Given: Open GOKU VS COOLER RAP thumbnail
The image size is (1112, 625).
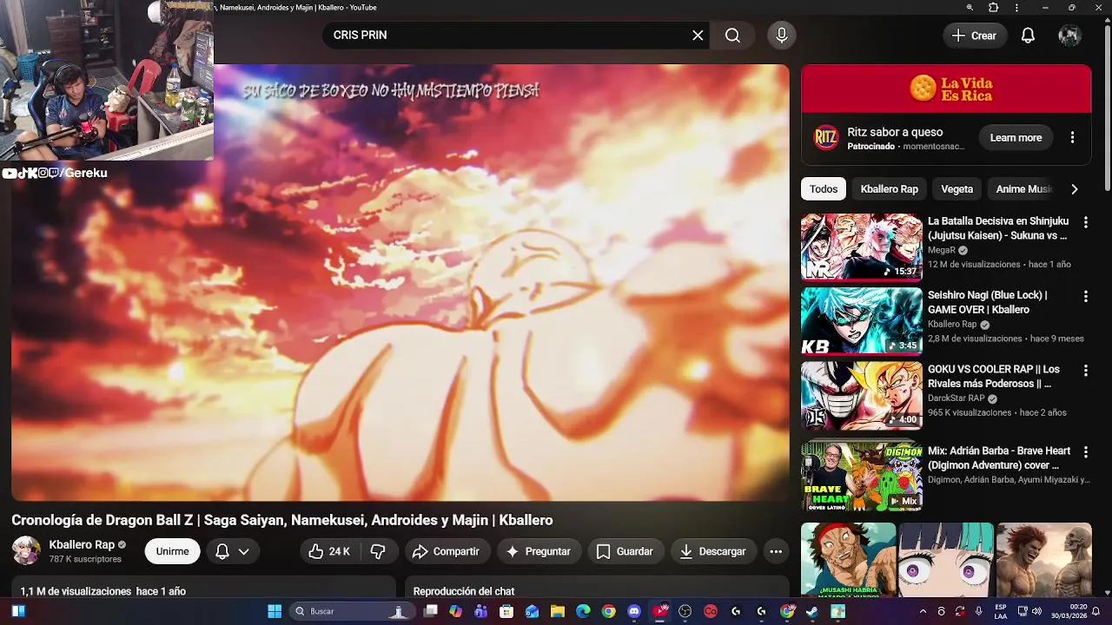Looking at the screenshot, I should [x=862, y=395].
